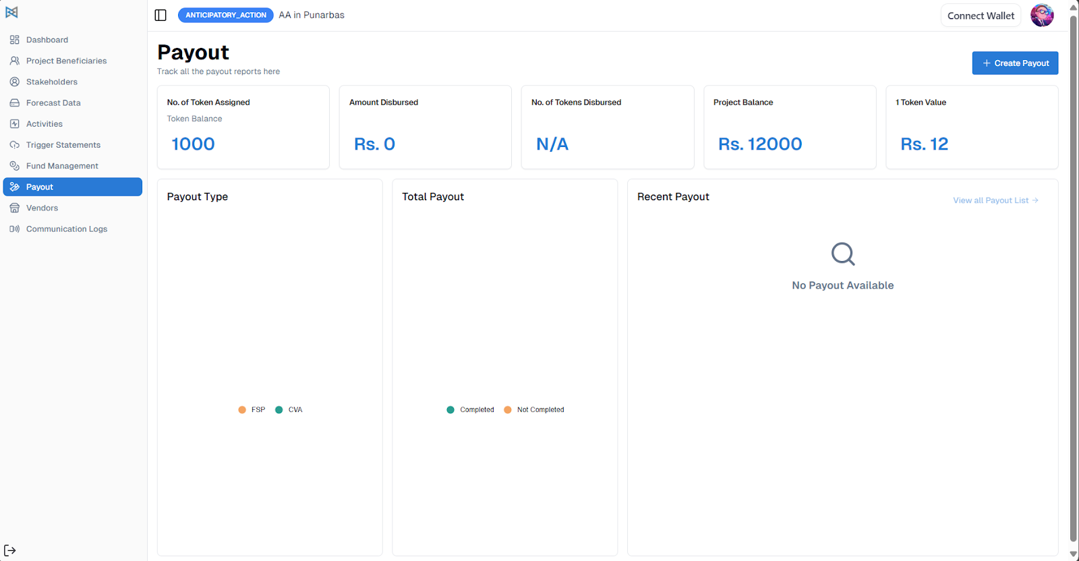The width and height of the screenshot is (1079, 561).
Task: Click the Vendors store icon
Action: click(14, 208)
